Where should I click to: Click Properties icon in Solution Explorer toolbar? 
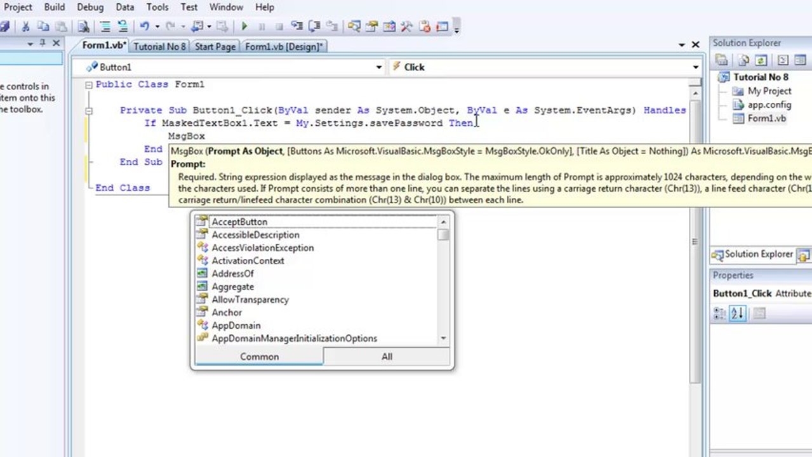721,60
